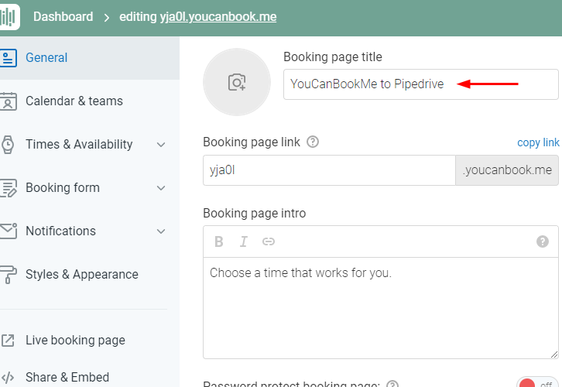Image resolution: width=562 pixels, height=387 pixels.
Task: Expand the Booking form section
Action: 161,188
